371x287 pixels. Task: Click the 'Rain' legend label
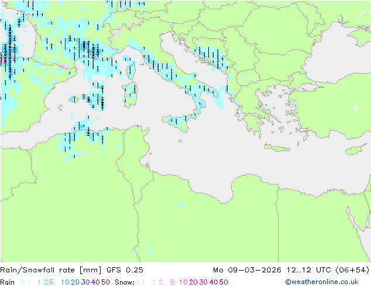(x=7, y=282)
